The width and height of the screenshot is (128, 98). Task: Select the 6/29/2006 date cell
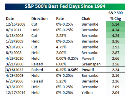14,81
